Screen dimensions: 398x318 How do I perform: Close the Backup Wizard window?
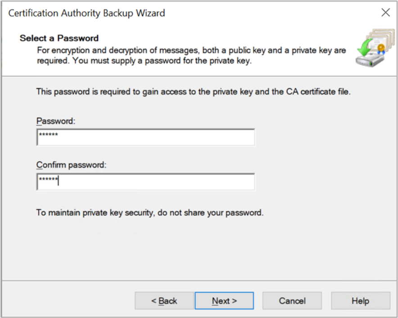(x=385, y=13)
